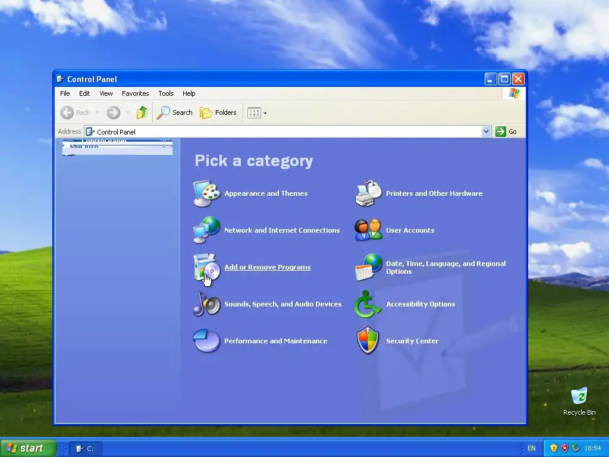
Task: Expand the Views dropdown arrow
Action: click(x=265, y=113)
